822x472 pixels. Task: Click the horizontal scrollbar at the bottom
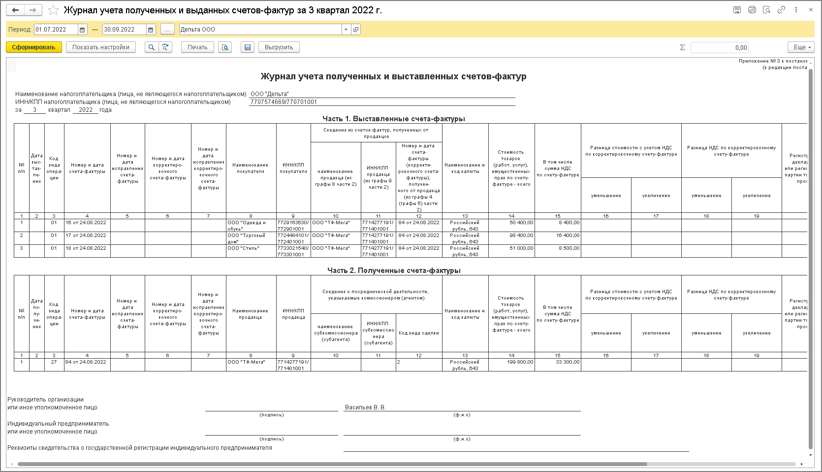click(332, 464)
